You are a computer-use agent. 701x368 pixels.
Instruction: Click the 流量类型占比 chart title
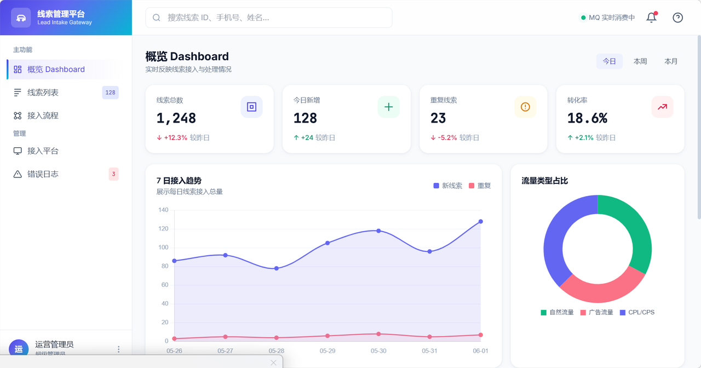[545, 181]
